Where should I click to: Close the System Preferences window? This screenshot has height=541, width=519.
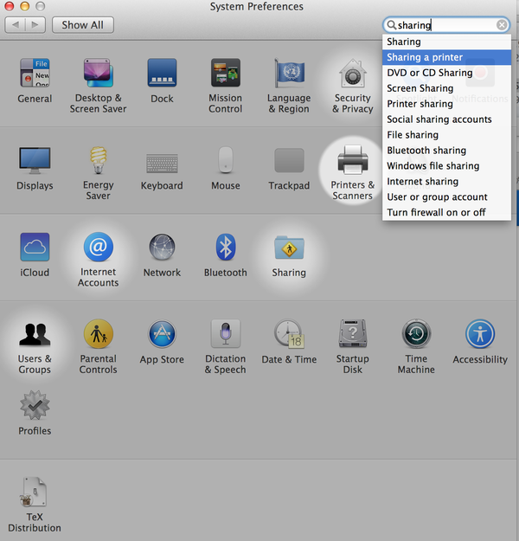[x=9, y=6]
